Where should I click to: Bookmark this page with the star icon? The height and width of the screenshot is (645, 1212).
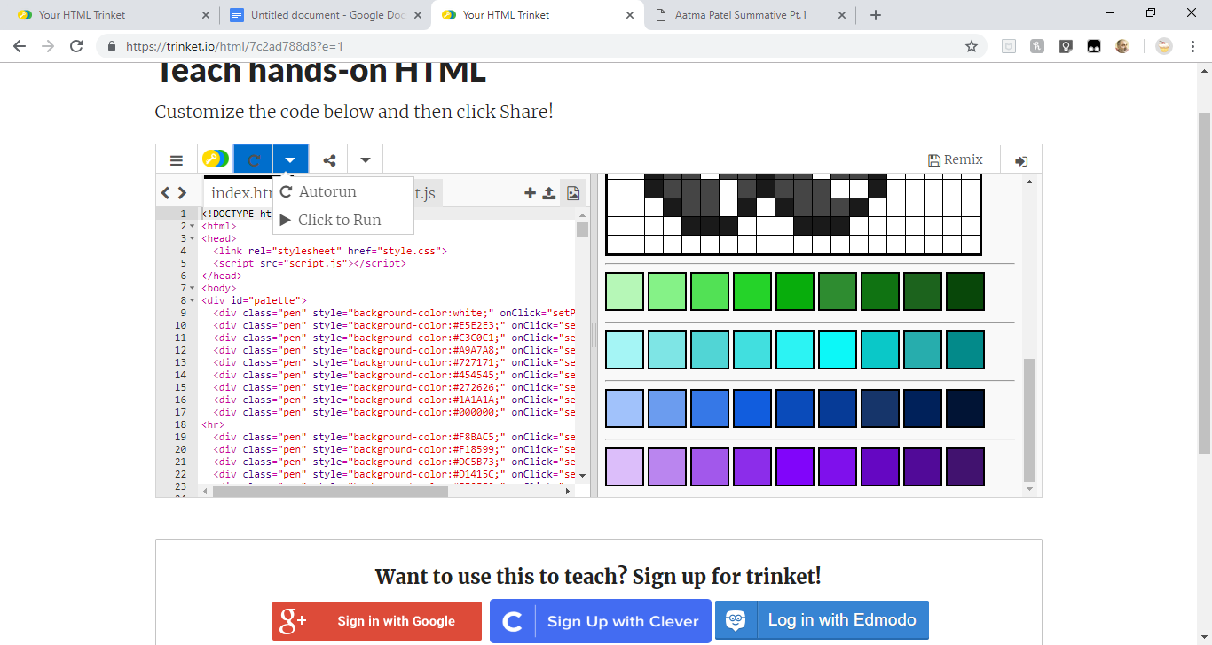tap(972, 46)
